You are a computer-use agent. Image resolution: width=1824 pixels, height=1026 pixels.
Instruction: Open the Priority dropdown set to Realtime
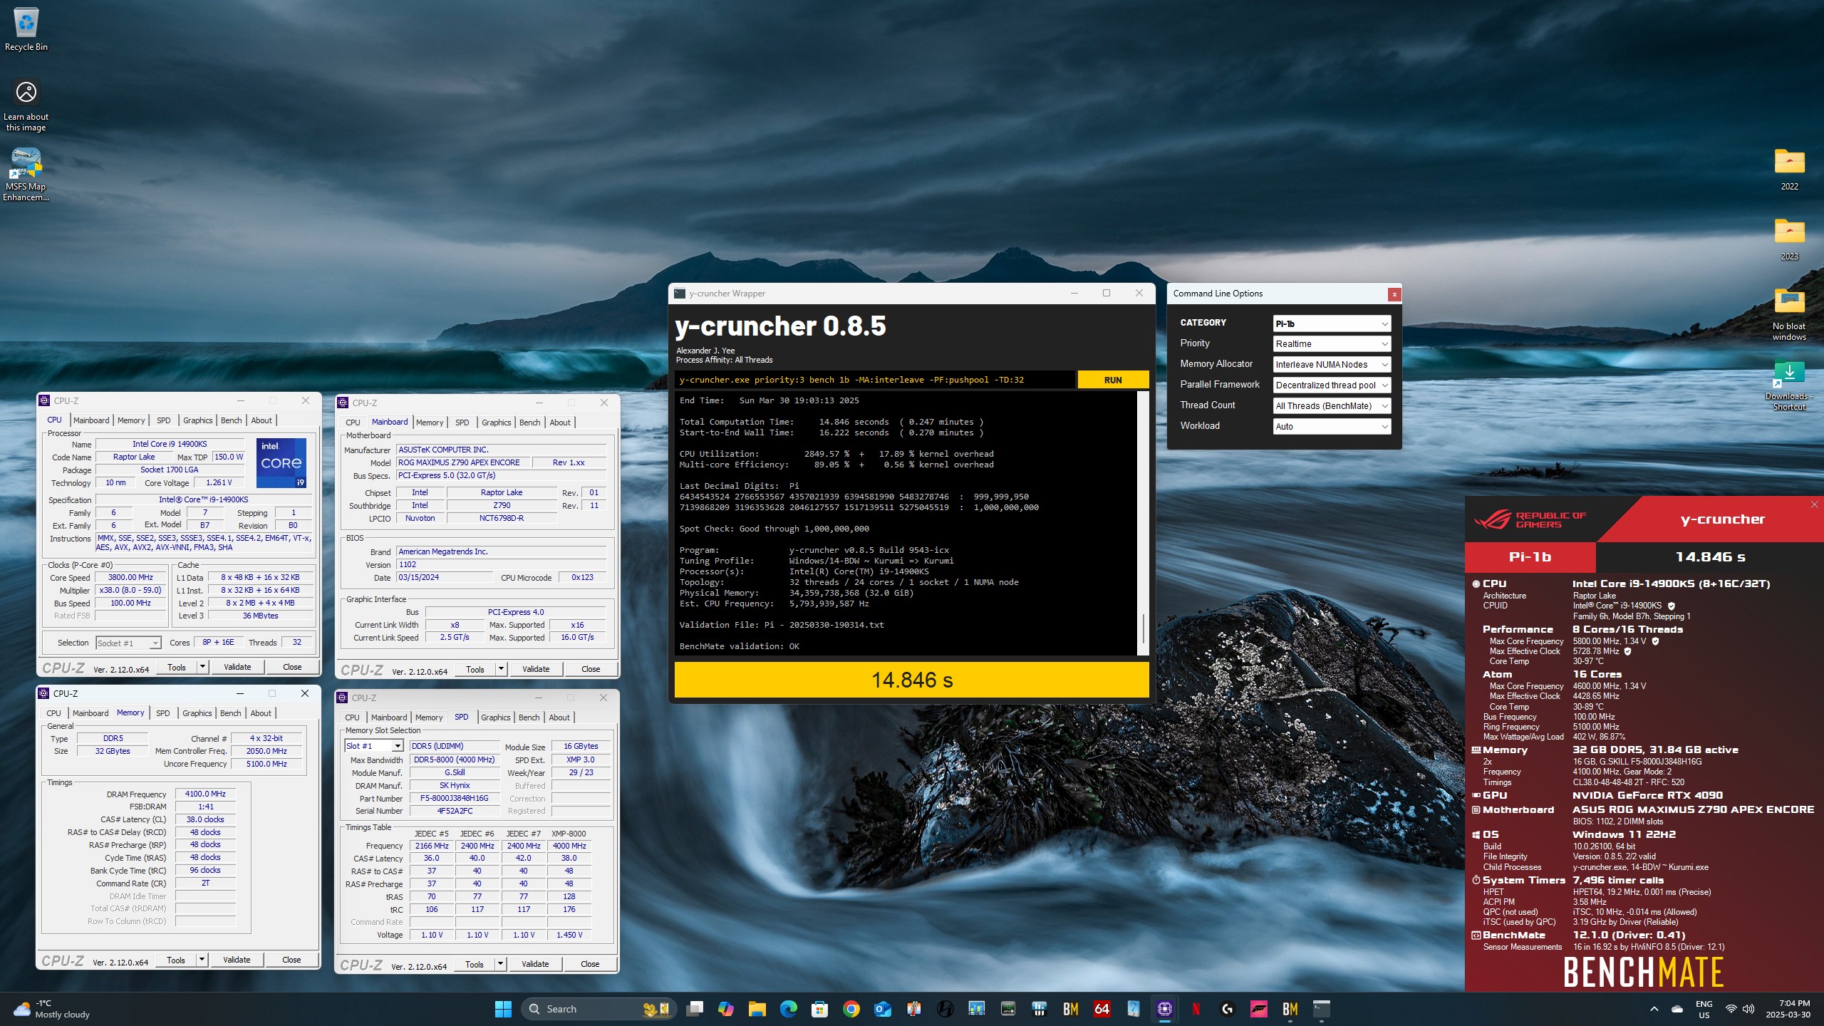pyautogui.click(x=1332, y=344)
